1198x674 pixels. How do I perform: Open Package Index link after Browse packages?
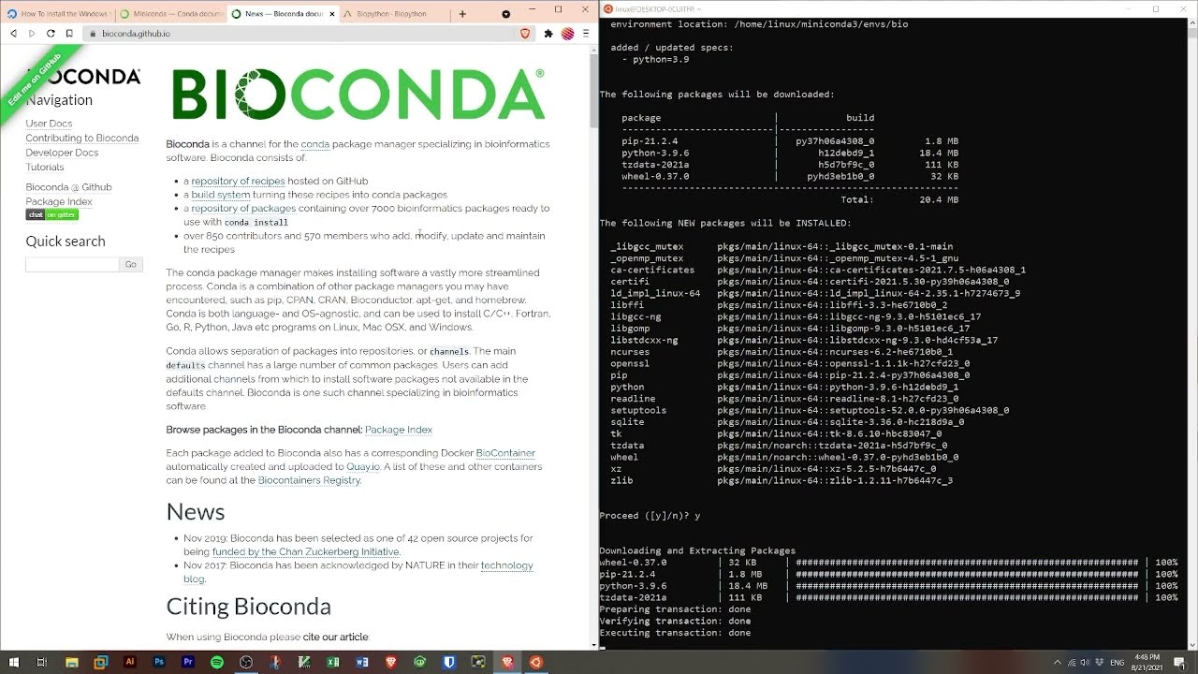click(399, 430)
